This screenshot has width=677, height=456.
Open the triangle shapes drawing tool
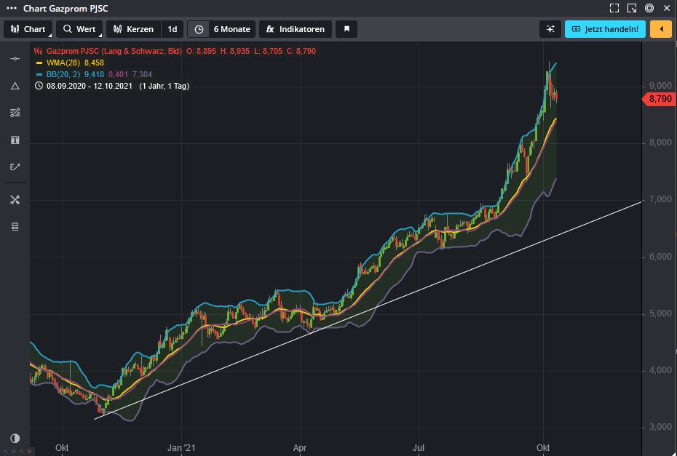tap(15, 86)
